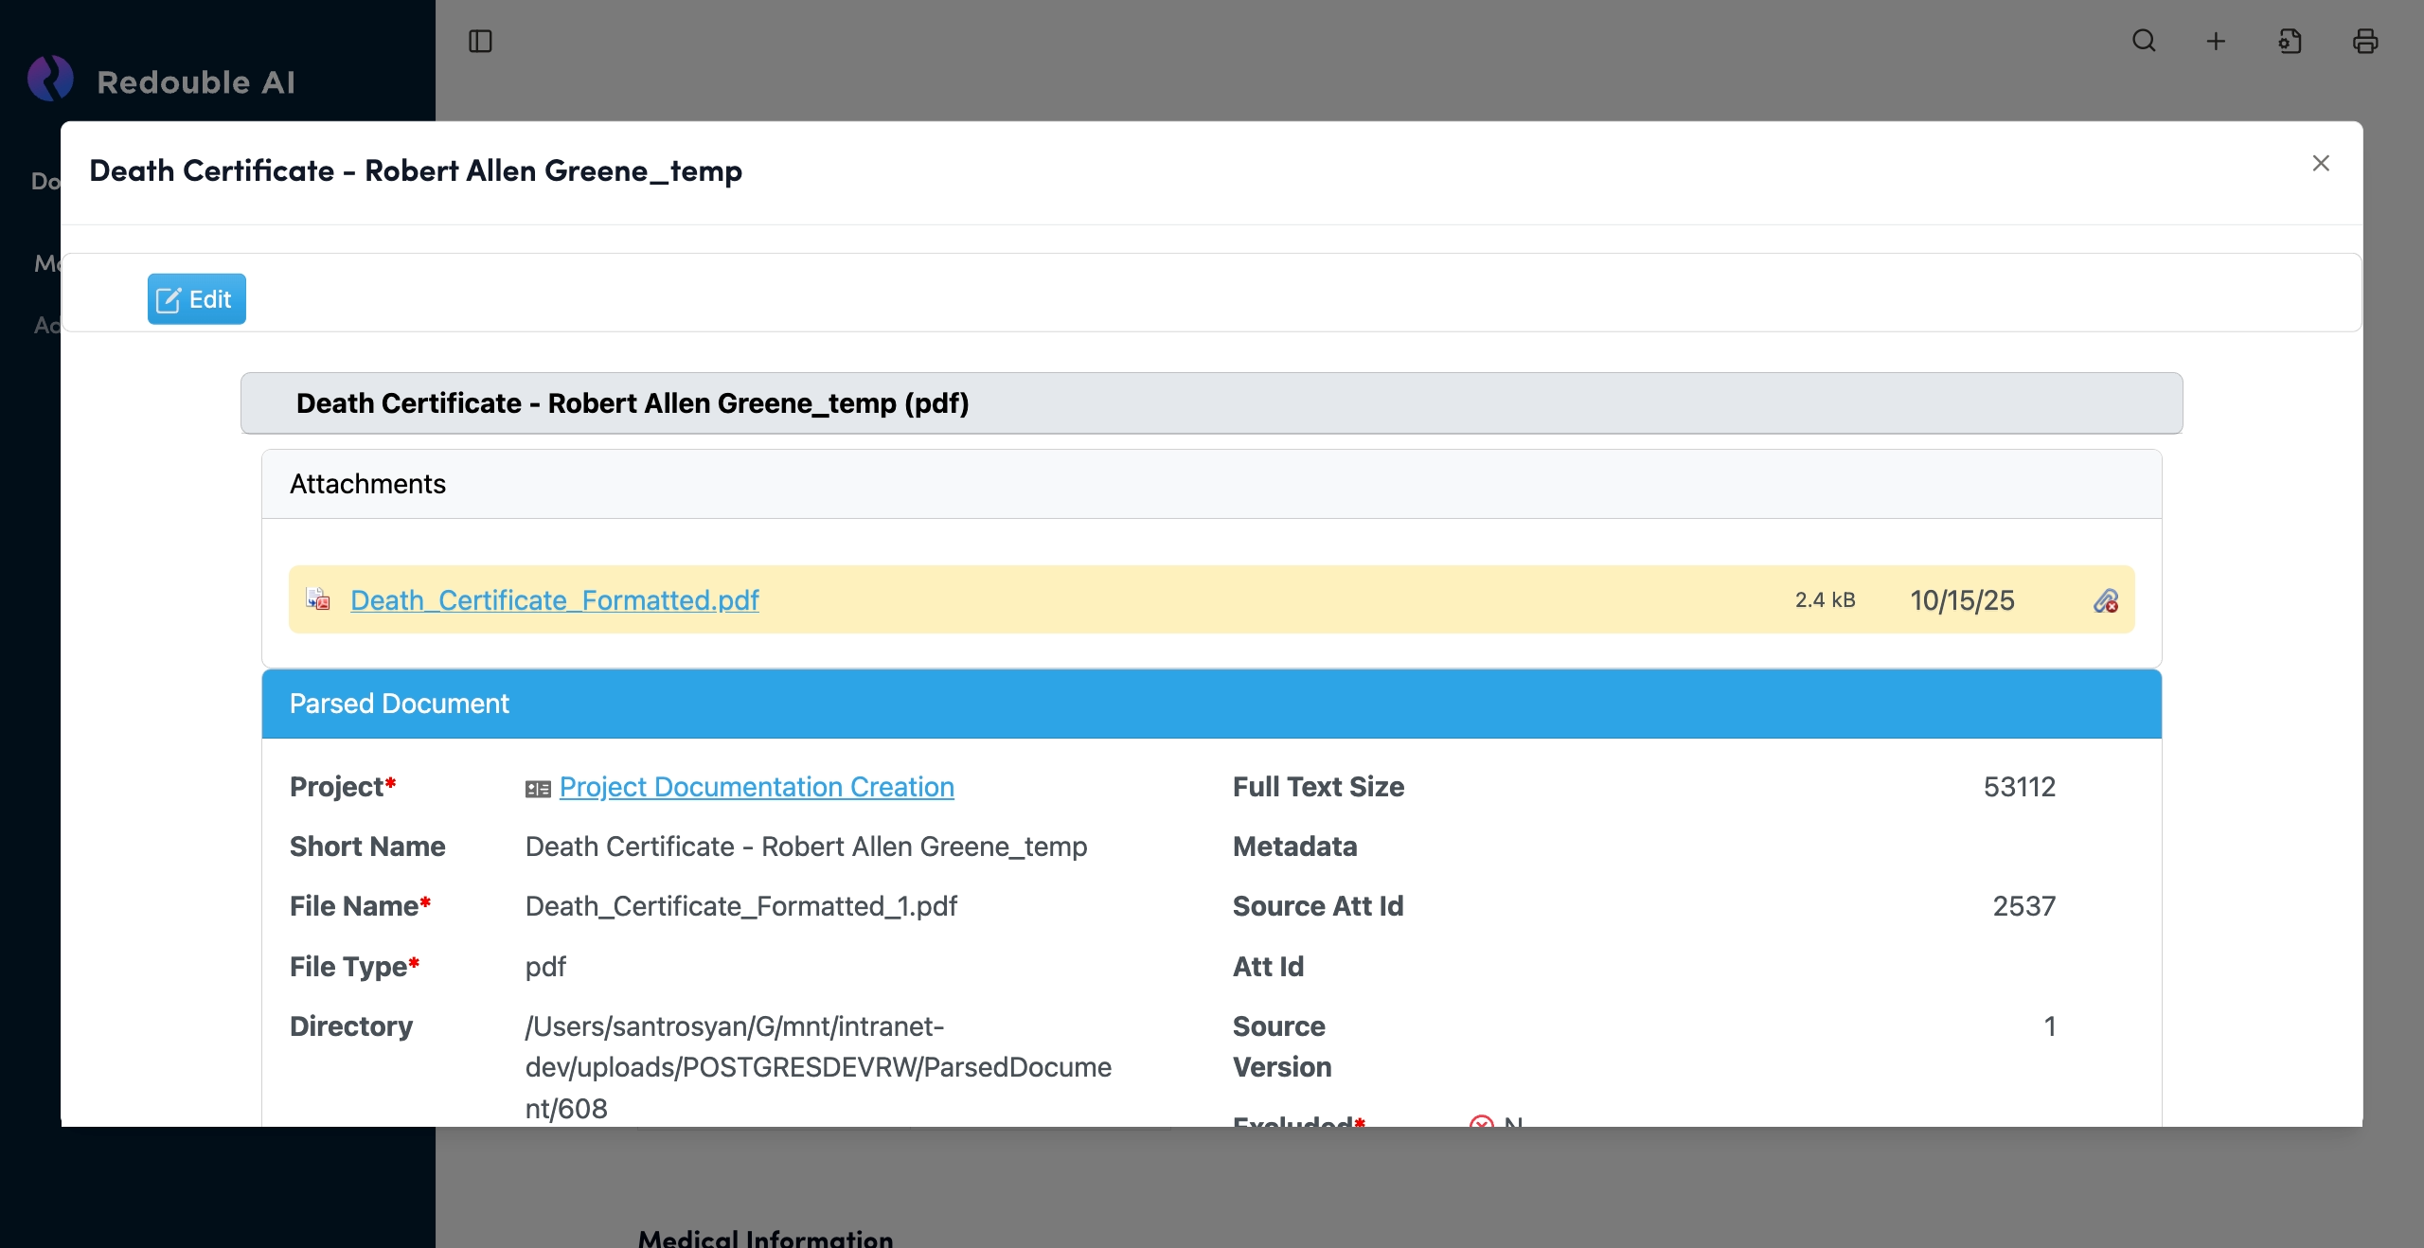Open Project Documentation Creation link
This screenshot has height=1248, width=2424.
[x=756, y=787]
